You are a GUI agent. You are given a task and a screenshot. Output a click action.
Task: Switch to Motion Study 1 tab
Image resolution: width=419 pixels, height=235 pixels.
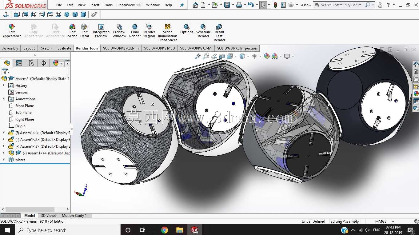pyautogui.click(x=74, y=216)
